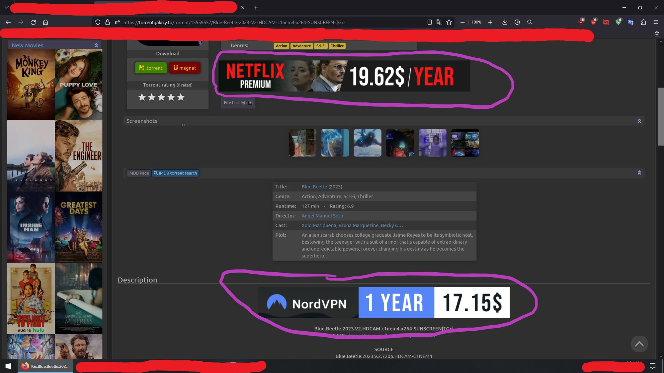The height and width of the screenshot is (373, 664).
Task: Go to browser home page icon
Action: tap(45, 22)
